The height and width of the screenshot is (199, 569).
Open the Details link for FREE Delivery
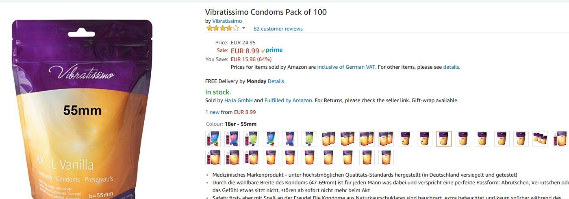[x=276, y=81]
